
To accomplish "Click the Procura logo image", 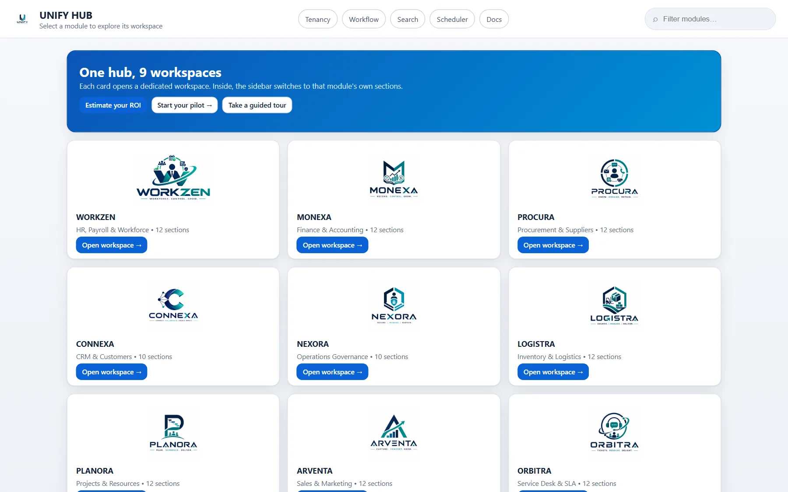I will (615, 178).
